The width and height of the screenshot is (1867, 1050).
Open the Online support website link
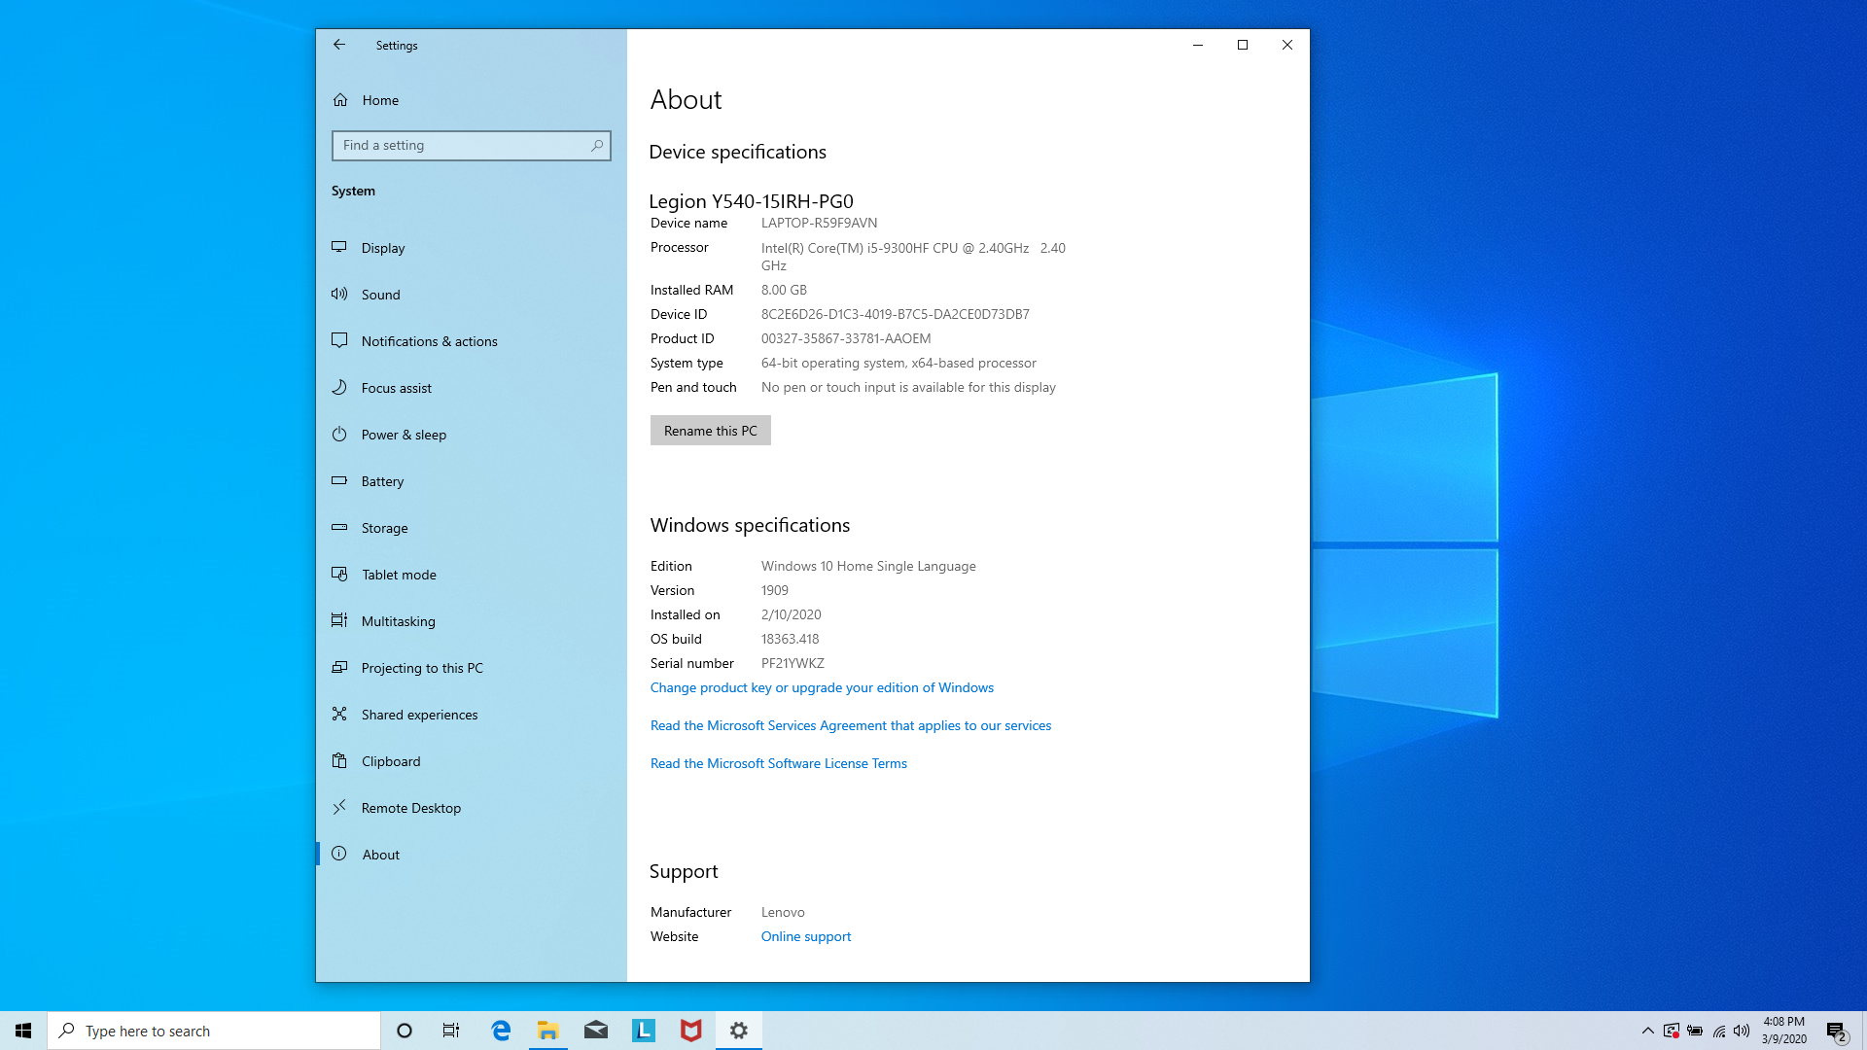(x=806, y=936)
